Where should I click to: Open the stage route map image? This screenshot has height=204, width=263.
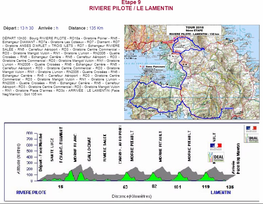click(192, 72)
